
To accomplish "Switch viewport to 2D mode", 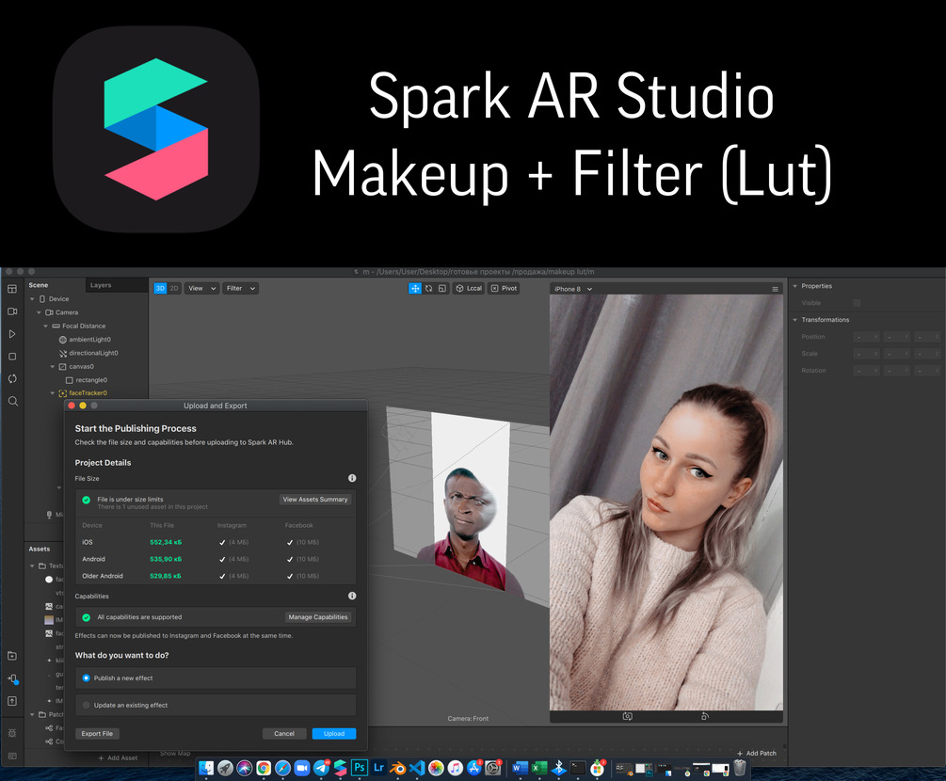I will coord(174,288).
